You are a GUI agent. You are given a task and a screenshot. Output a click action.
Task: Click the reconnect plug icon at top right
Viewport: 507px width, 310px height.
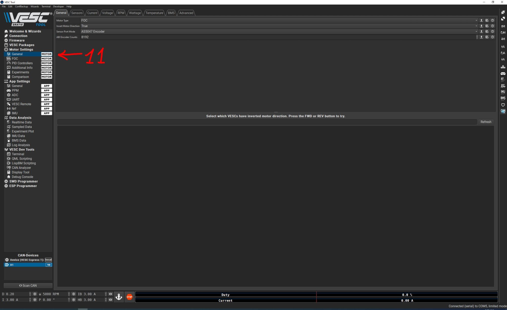point(503,12)
